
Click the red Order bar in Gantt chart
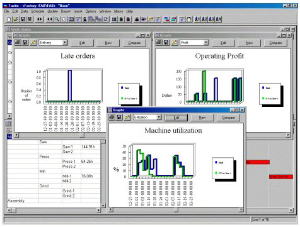click(x=281, y=177)
